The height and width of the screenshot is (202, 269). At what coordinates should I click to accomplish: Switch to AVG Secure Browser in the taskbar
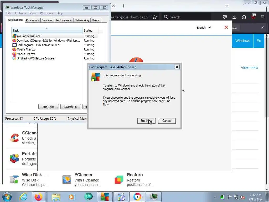coord(137,197)
